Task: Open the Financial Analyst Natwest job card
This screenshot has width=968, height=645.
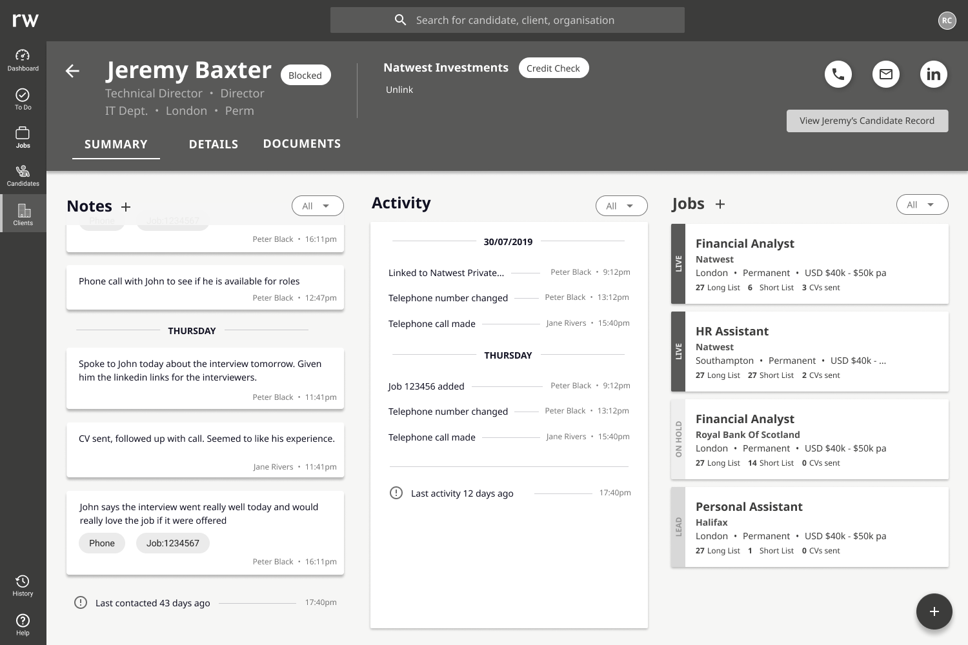Action: pyautogui.click(x=810, y=264)
